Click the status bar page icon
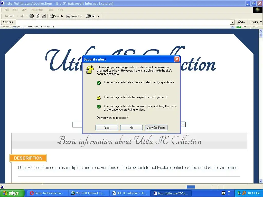Viewport: 263px width, 197px height. click(x=2, y=187)
